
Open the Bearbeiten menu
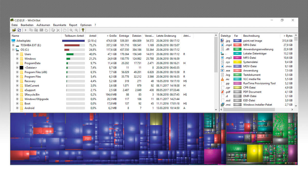point(27,25)
